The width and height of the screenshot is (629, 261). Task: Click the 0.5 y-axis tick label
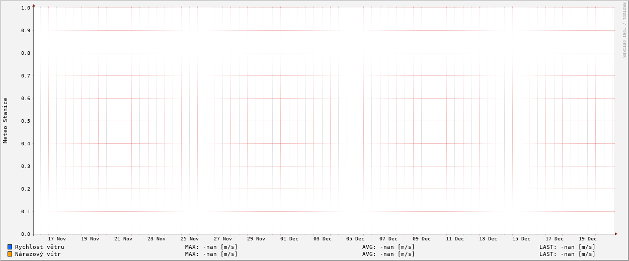(26, 121)
